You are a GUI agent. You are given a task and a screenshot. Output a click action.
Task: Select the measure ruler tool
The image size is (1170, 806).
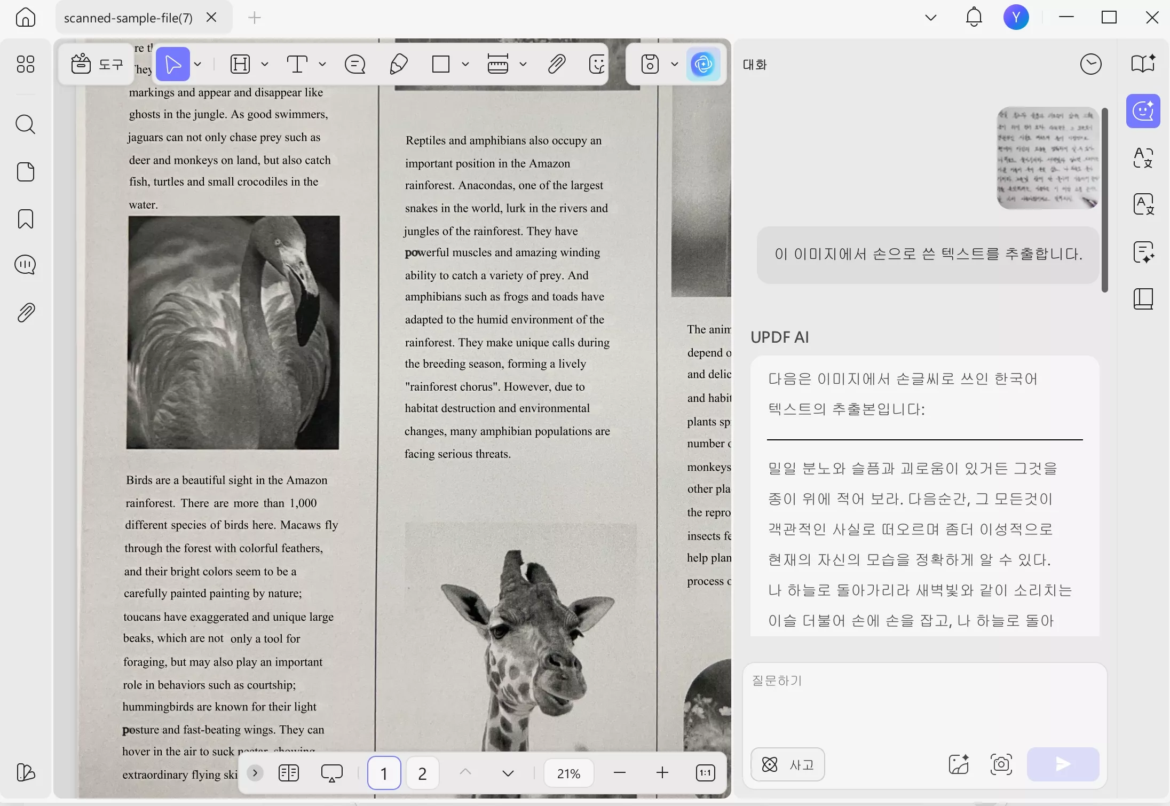click(x=498, y=64)
